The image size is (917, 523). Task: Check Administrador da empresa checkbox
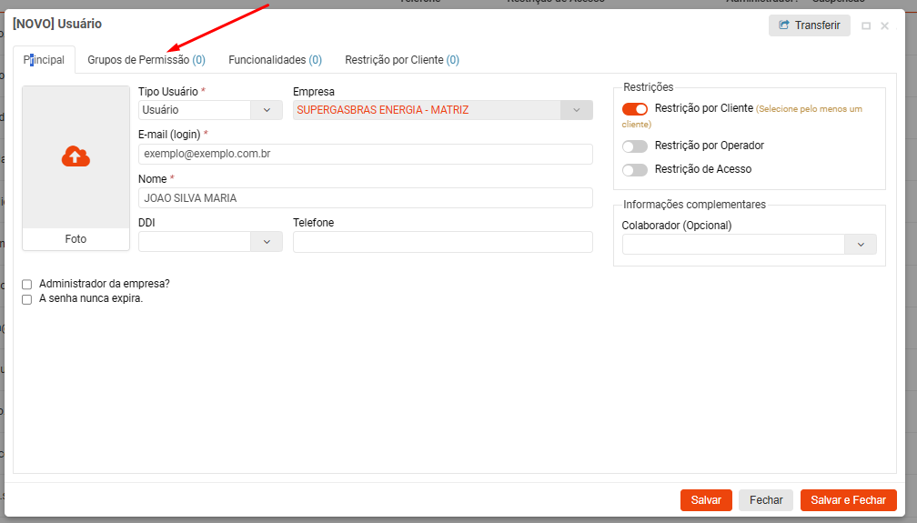coord(27,285)
